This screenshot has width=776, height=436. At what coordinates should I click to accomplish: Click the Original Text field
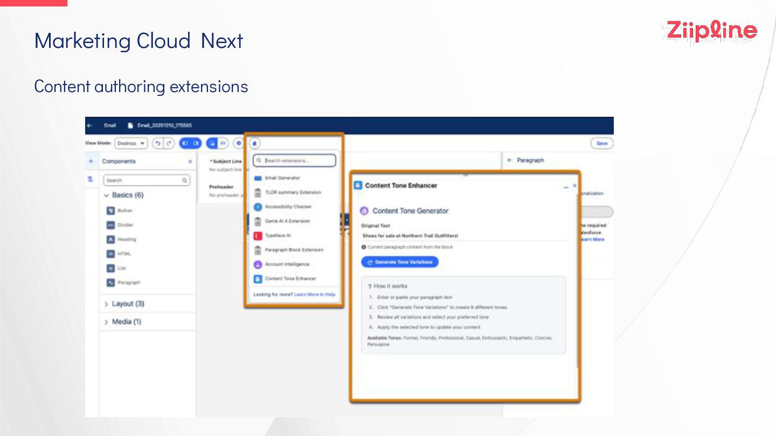pos(463,236)
